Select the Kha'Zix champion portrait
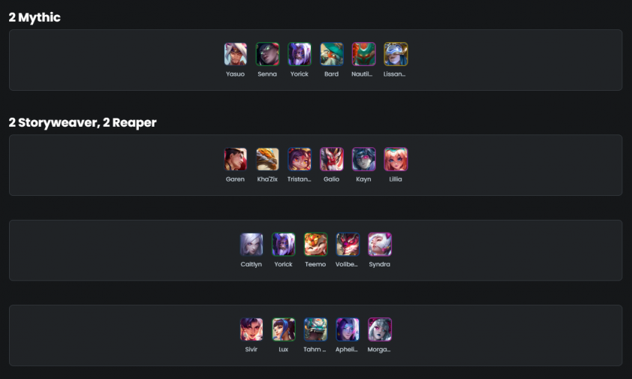 [267, 159]
